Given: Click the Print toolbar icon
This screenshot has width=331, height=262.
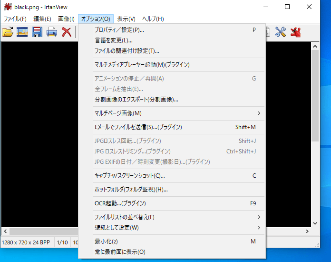Looking at the screenshot, I should 52,32.
